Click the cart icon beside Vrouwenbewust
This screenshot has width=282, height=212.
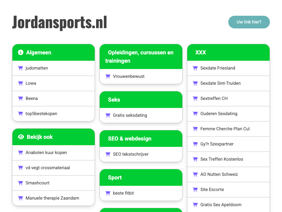click(x=108, y=76)
